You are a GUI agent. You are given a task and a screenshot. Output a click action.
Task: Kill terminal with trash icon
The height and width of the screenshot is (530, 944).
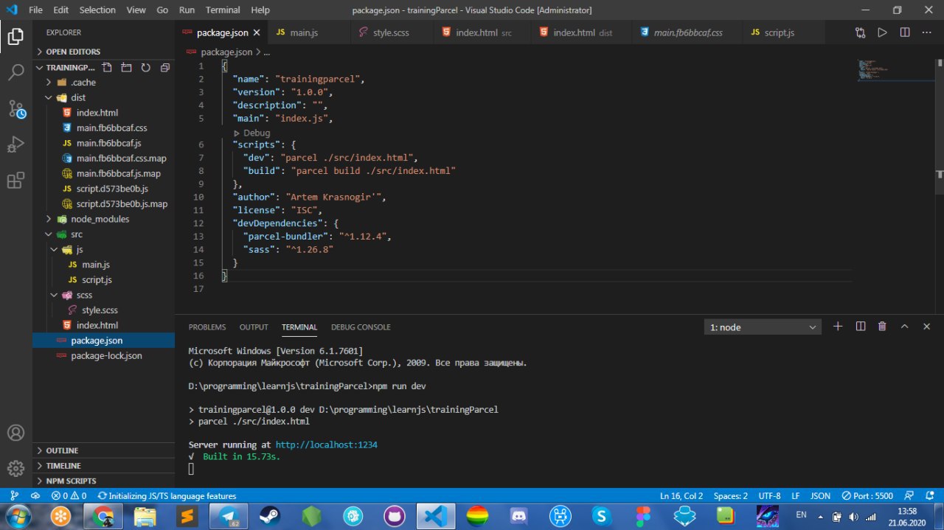tap(882, 327)
